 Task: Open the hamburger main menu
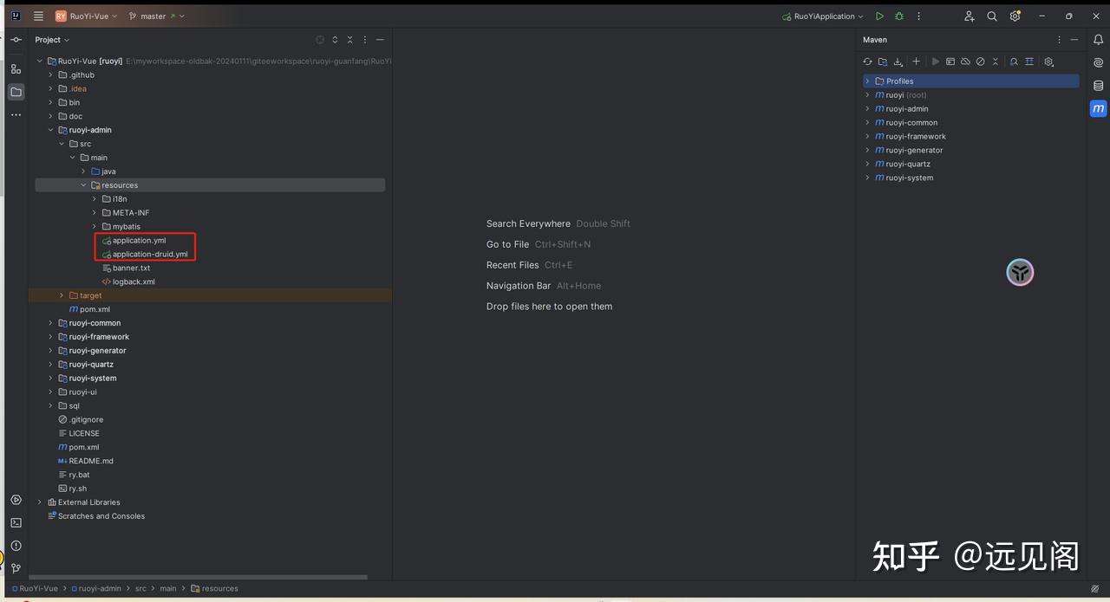pos(38,16)
